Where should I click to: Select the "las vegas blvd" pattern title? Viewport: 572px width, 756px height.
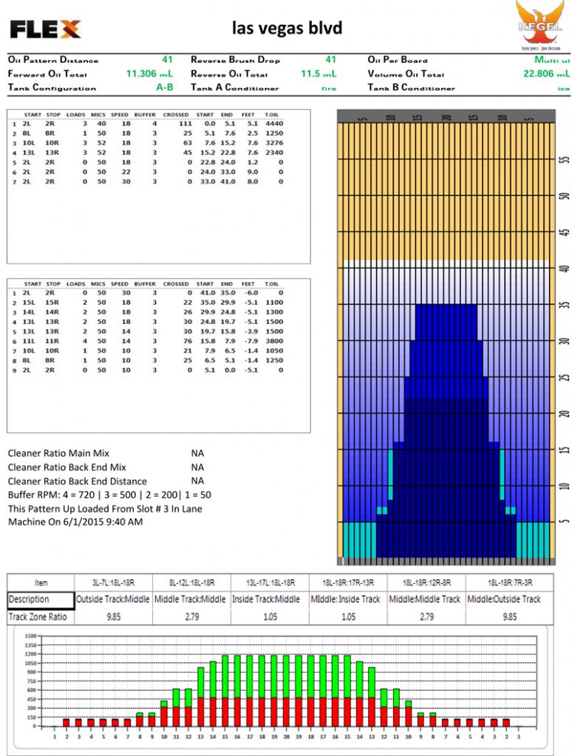pyautogui.click(x=287, y=29)
